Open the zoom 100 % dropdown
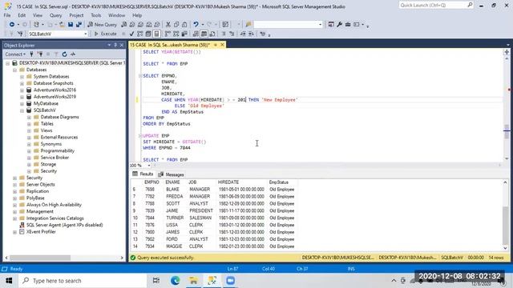513x288 pixels. [149, 166]
